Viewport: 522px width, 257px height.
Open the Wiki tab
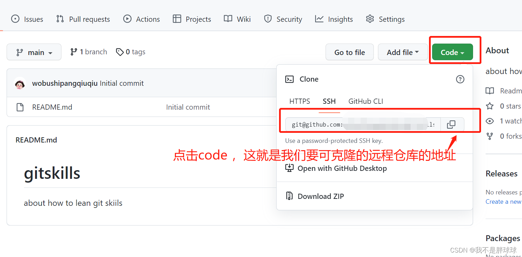237,19
